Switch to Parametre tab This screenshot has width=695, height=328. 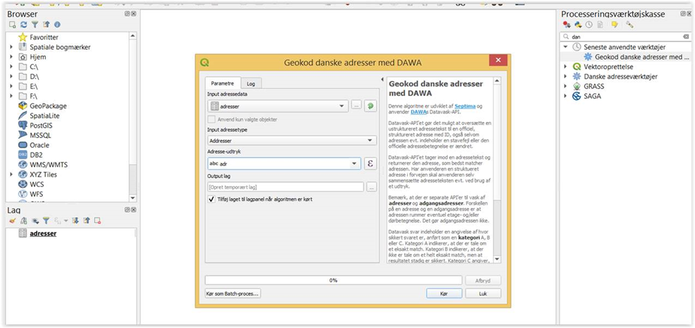223,83
